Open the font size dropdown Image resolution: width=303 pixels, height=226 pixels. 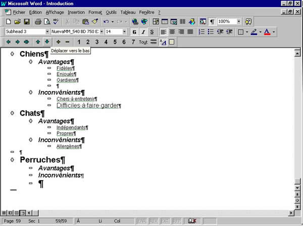coord(124,32)
